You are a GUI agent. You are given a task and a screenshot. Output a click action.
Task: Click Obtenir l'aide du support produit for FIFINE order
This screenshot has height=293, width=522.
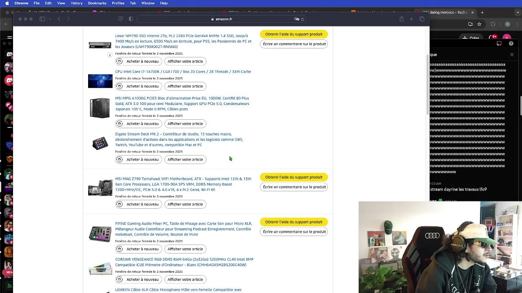click(294, 222)
